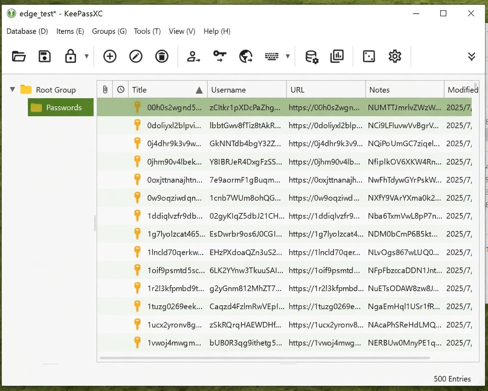Lock the database with padlock icon

point(70,56)
